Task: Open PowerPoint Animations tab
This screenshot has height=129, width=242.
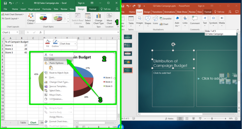Action: tap(170, 12)
